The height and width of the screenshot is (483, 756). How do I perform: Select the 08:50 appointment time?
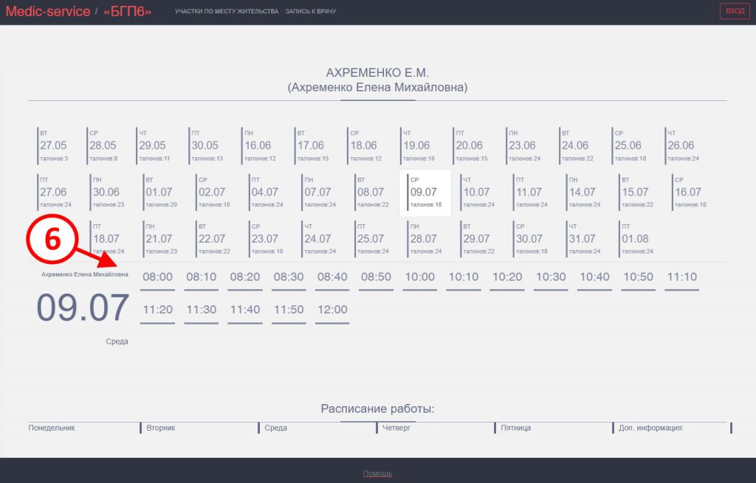click(376, 278)
